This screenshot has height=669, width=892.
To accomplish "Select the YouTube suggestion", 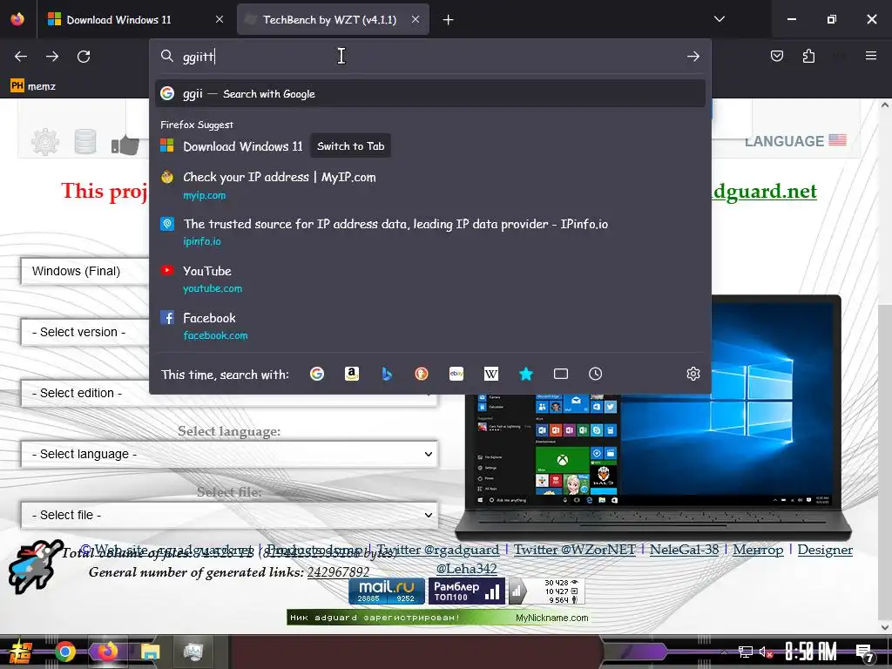I will (430, 279).
